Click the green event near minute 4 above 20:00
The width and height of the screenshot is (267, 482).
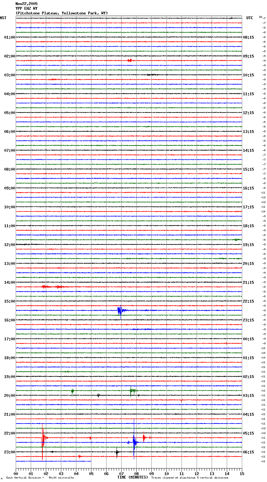[x=73, y=391]
